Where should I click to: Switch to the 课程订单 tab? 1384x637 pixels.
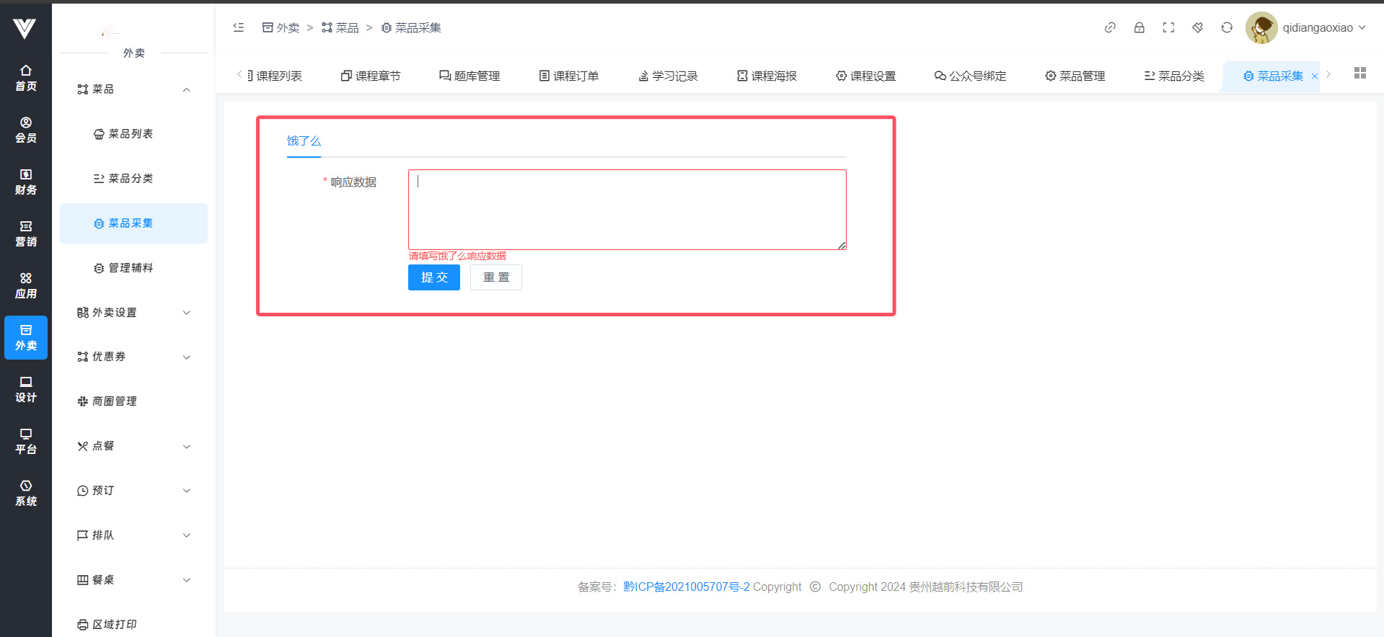point(569,76)
